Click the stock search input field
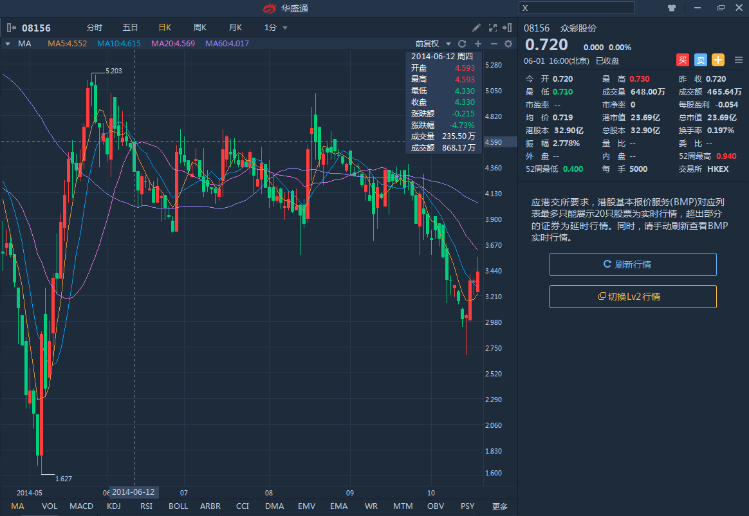 click(576, 8)
